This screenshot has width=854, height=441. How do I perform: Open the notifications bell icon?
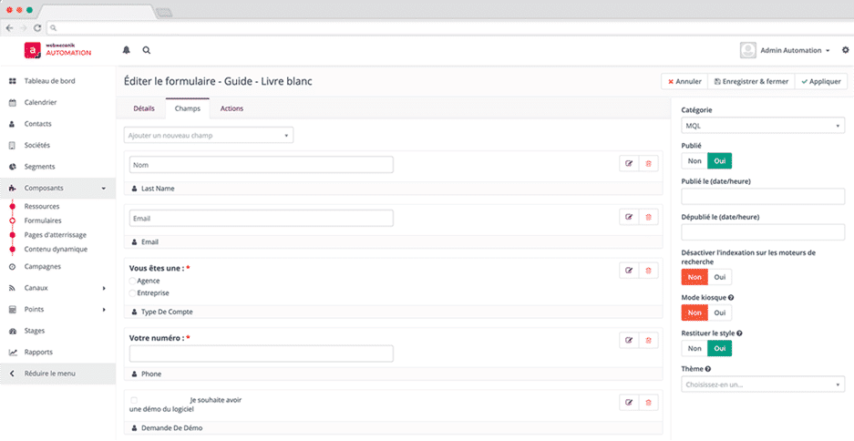[x=127, y=50]
